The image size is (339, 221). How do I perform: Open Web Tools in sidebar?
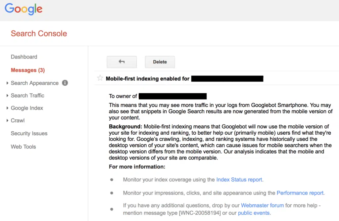(23, 147)
